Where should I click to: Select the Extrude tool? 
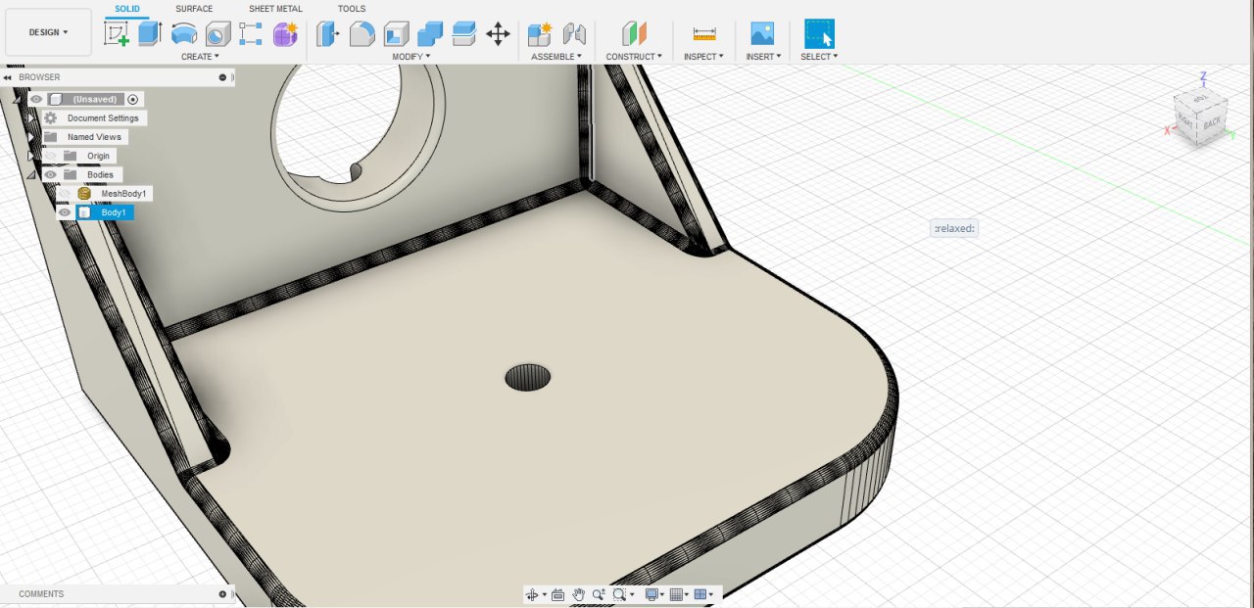point(149,34)
